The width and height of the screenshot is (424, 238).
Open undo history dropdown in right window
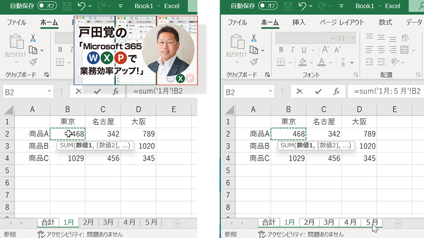click(x=311, y=6)
